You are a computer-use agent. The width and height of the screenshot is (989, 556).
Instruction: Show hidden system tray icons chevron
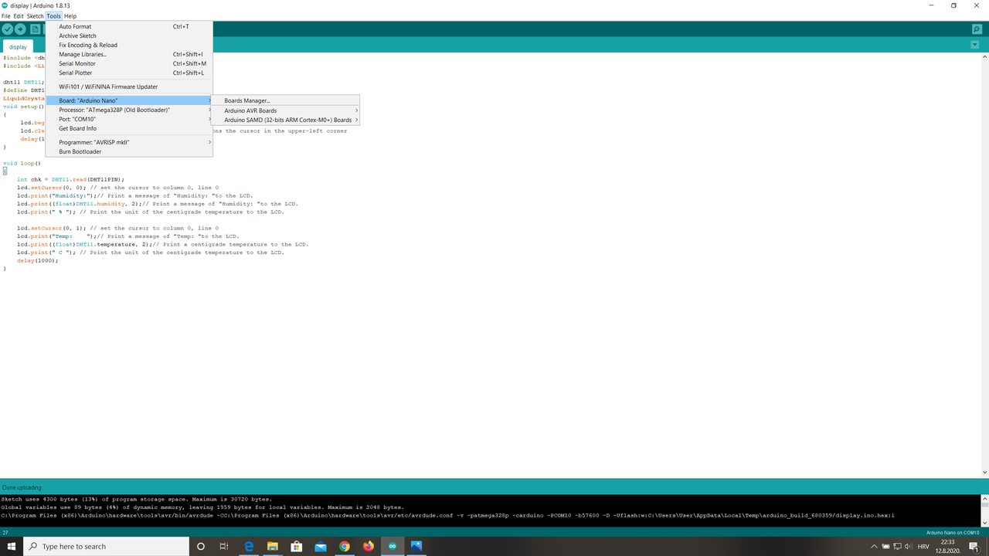(875, 546)
